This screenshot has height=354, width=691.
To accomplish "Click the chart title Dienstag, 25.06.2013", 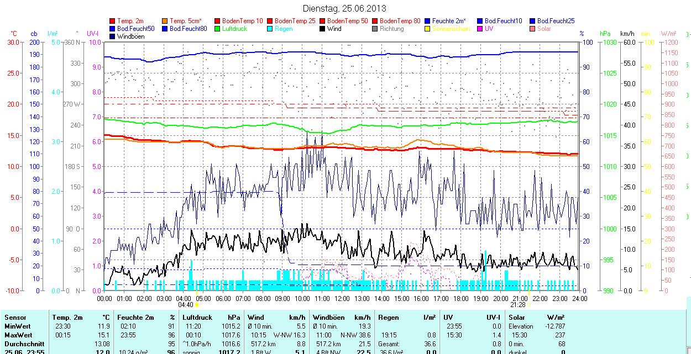I will [x=345, y=8].
